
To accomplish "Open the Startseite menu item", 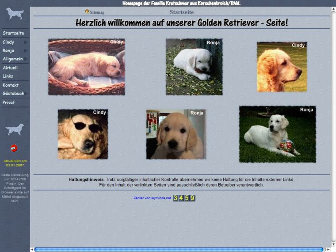I will tap(13, 33).
